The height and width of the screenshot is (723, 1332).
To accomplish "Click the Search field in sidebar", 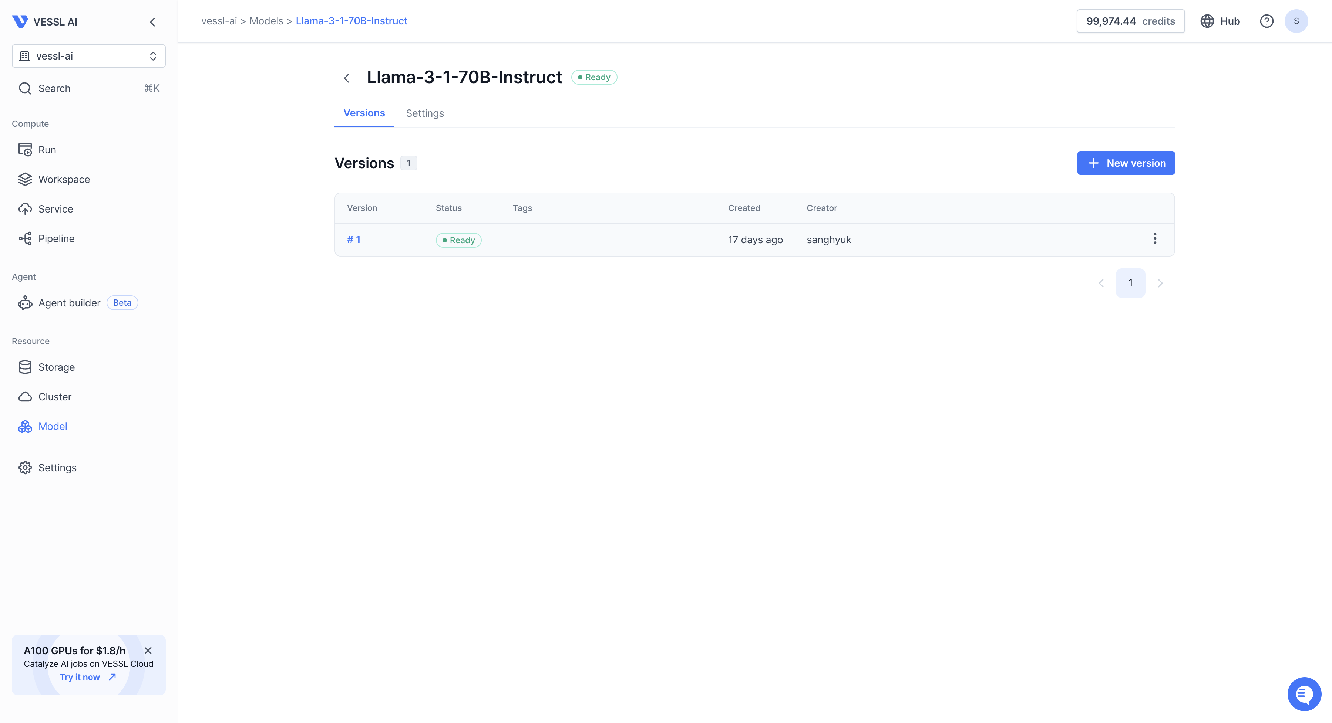I will [x=88, y=88].
